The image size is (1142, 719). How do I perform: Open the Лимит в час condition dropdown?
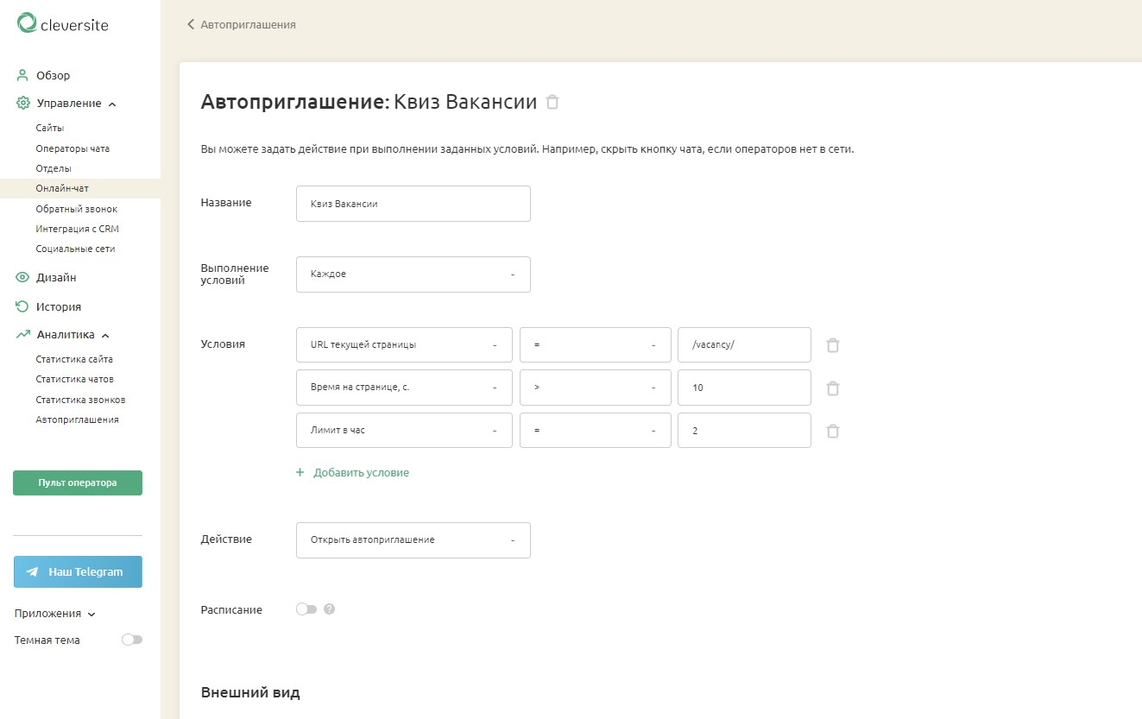404,430
